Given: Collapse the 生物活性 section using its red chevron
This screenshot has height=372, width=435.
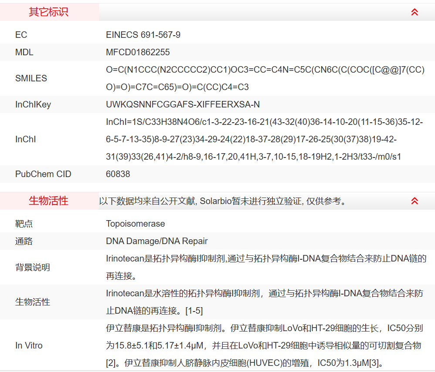Looking at the screenshot, I should pyautogui.click(x=415, y=201).
